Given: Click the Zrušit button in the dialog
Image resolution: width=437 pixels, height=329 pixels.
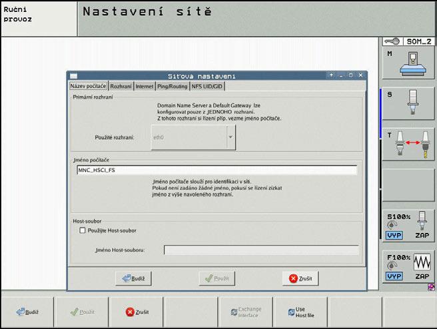Looking at the screenshot, I should [x=300, y=278].
